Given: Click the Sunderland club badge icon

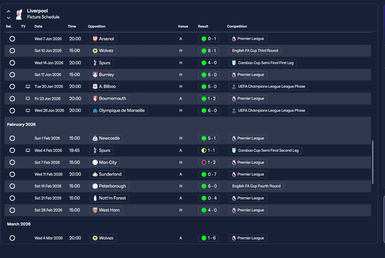Looking at the screenshot, I should (95, 174).
